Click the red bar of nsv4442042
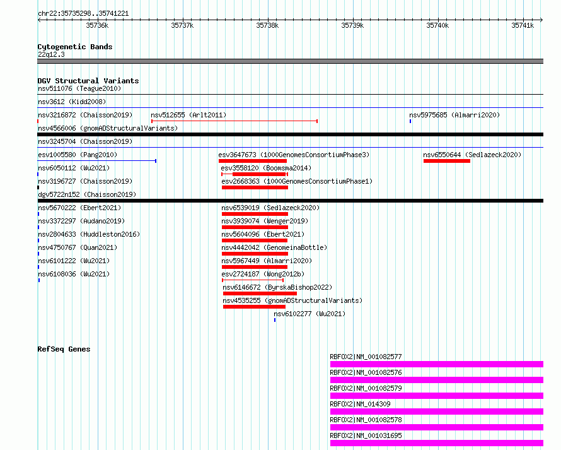Image resolution: width=561 pixels, height=450 pixels. pyautogui.click(x=255, y=254)
